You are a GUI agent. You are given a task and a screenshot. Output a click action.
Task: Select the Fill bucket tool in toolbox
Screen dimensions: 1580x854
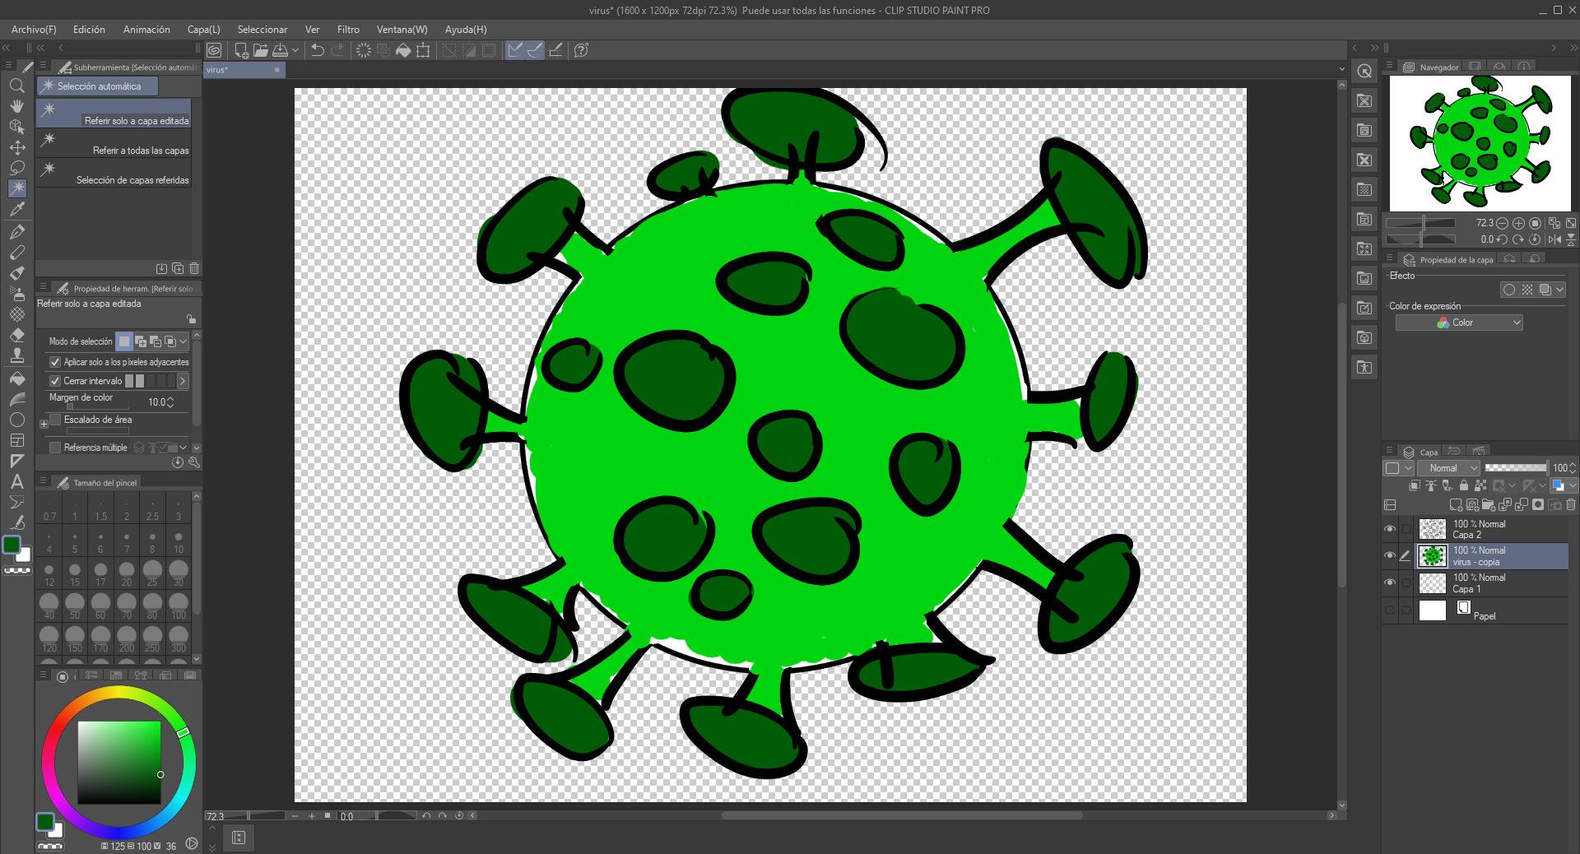(16, 378)
